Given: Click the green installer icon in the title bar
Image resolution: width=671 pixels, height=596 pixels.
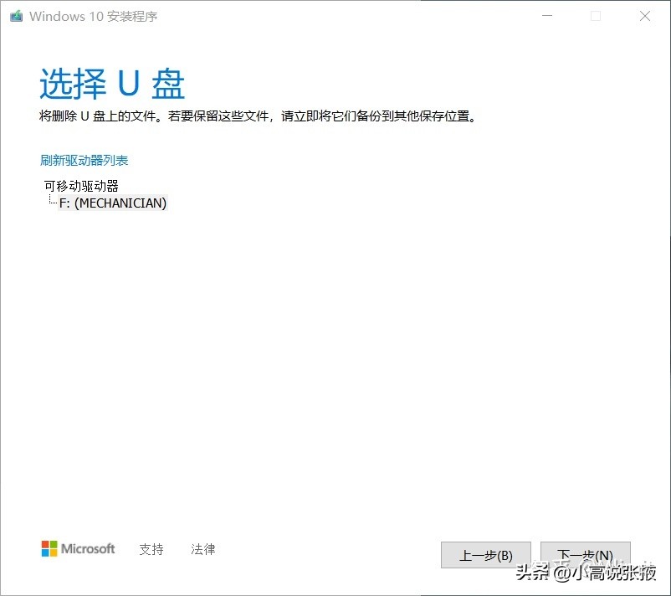Looking at the screenshot, I should click(15, 16).
